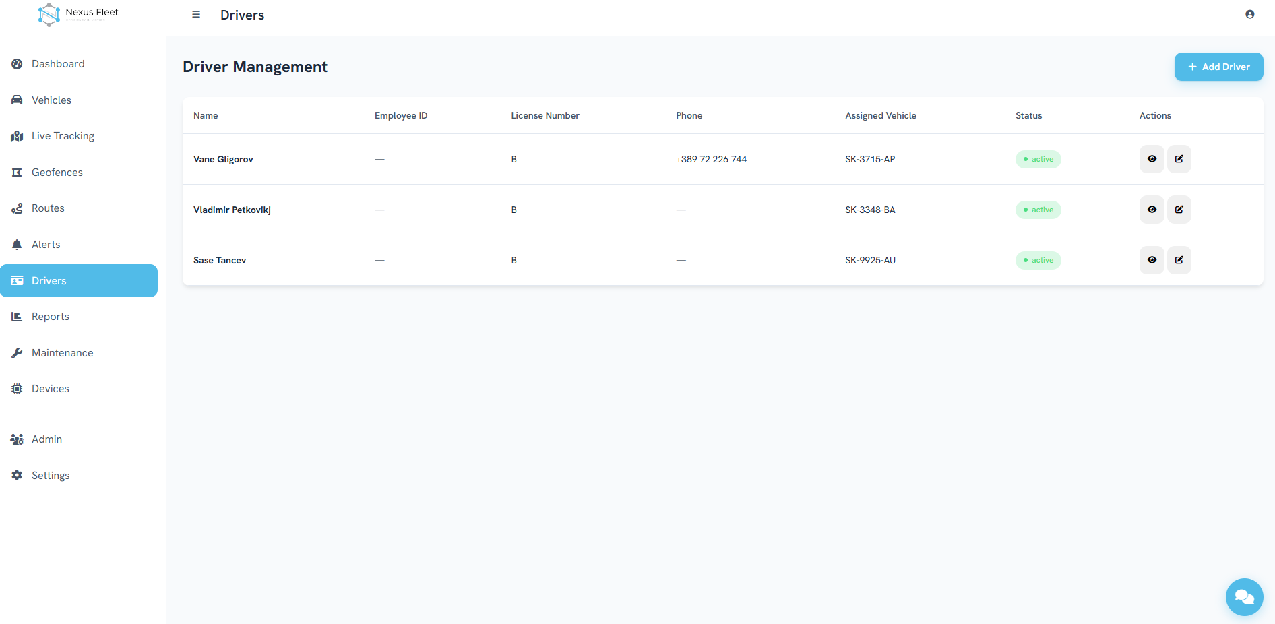Edit driver Vane Gligorov
The height and width of the screenshot is (624, 1275).
tap(1179, 159)
